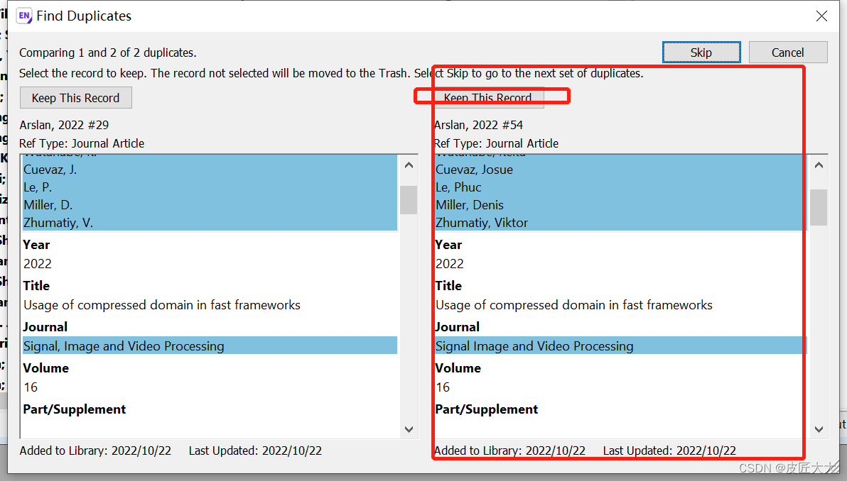Viewport: 847px width, 481px height.
Task: Close the Find Duplicates dialog
Action: [821, 16]
